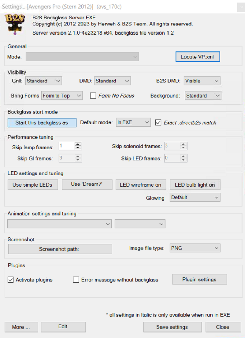Open the Glowing Default dropdown
Image resolution: width=245 pixels, height=338 pixels.
coord(195,197)
